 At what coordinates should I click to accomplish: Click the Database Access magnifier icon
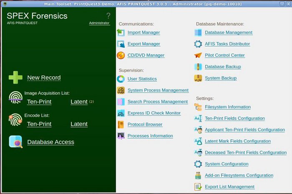point(16,142)
